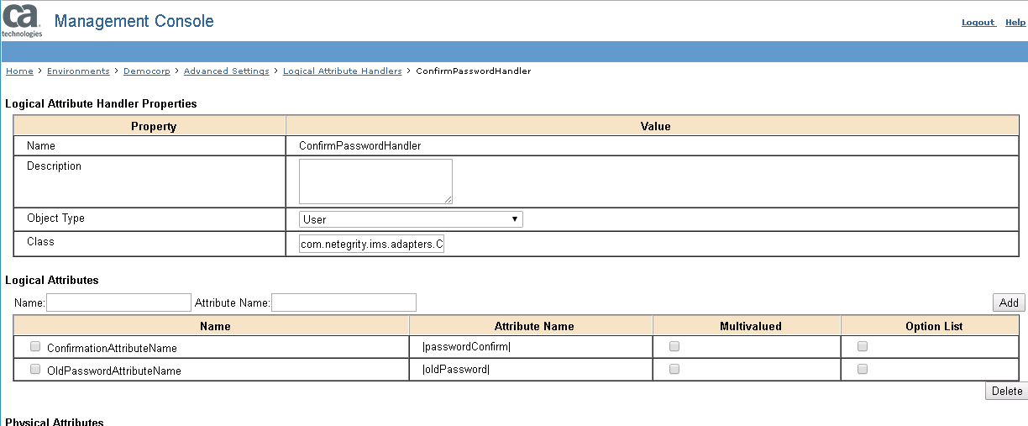Open Advanced Settings breadcrumb
1028x426 pixels.
(x=226, y=71)
